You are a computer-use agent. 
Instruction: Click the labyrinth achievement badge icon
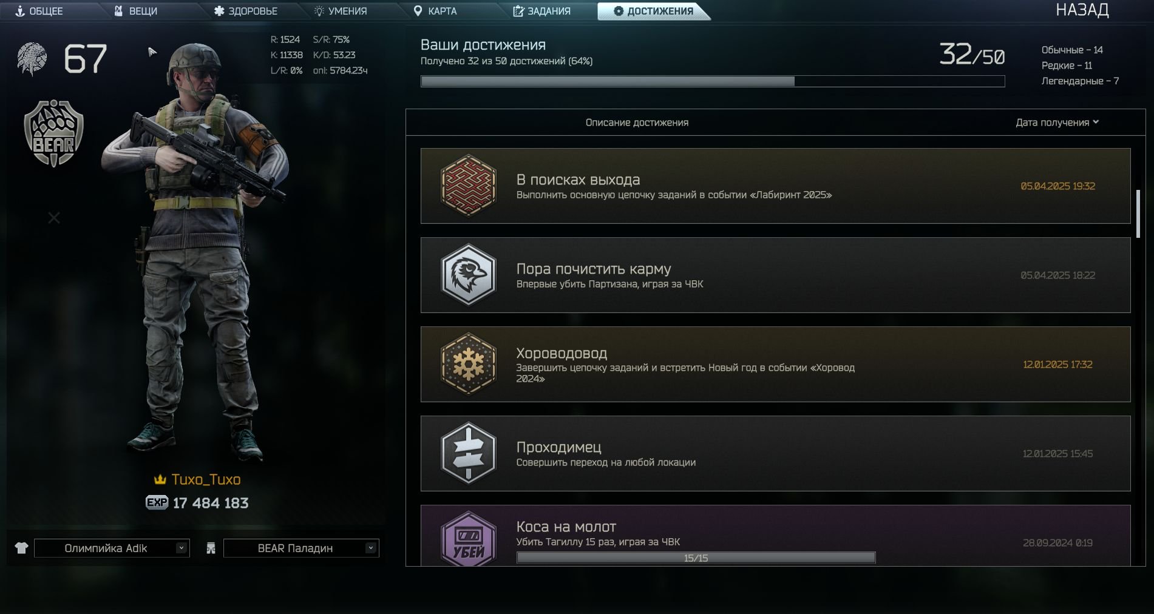pyautogui.click(x=468, y=186)
